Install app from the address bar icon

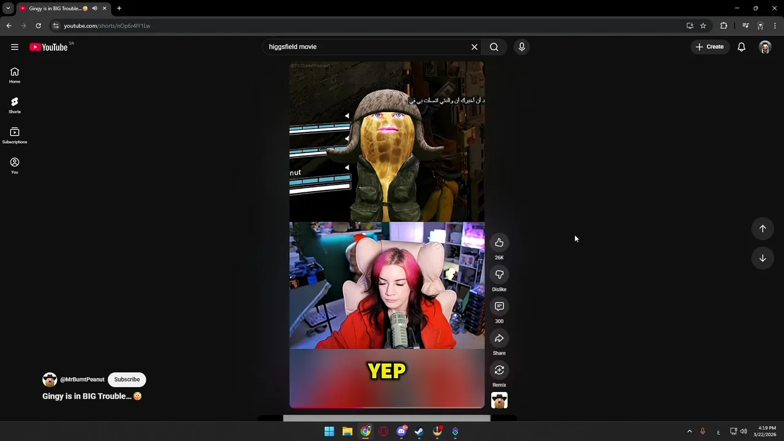690,26
